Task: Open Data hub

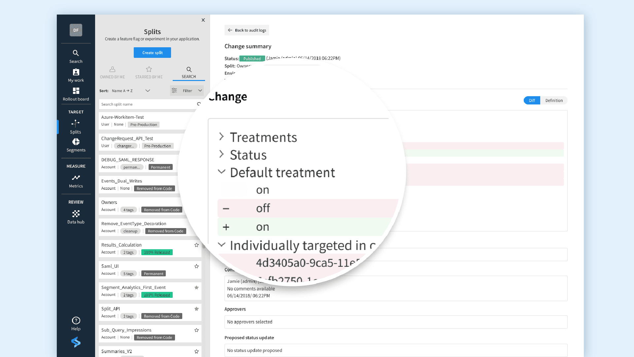Action: tap(76, 217)
